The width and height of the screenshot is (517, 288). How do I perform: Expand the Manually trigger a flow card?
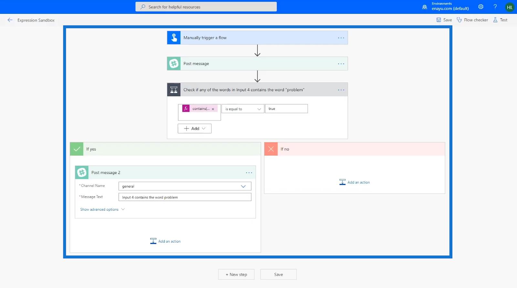click(x=258, y=38)
